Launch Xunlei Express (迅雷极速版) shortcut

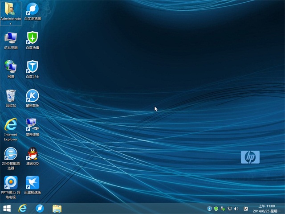point(32,182)
